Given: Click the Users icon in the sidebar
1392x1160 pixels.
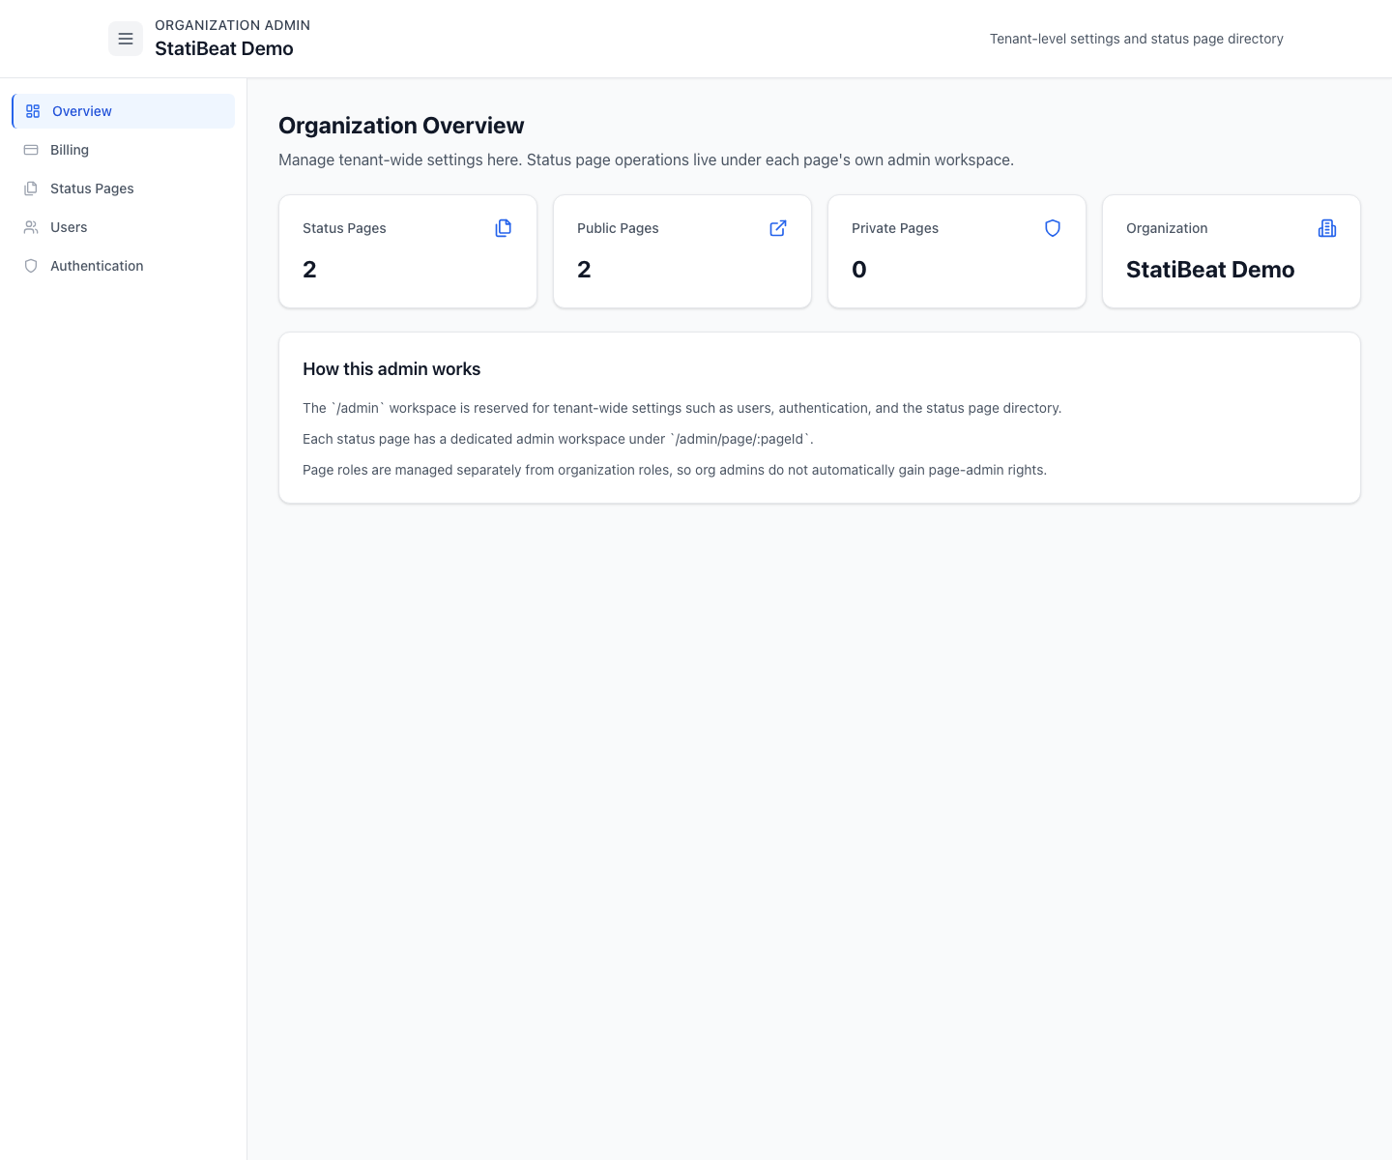Looking at the screenshot, I should point(32,226).
